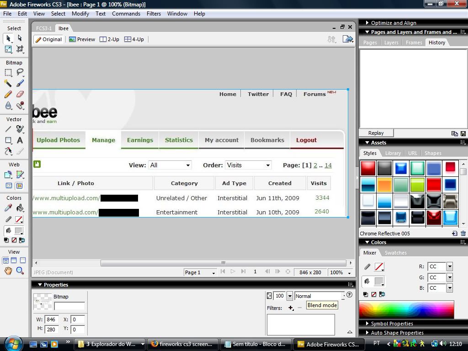The height and width of the screenshot is (351, 468).
Task: Expand the Optimize and Align panel
Action: pos(367,23)
